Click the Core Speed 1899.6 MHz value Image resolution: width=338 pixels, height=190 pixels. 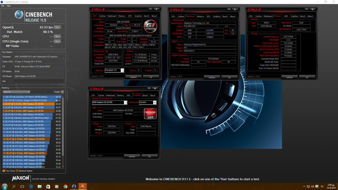pyautogui.click(x=113, y=54)
